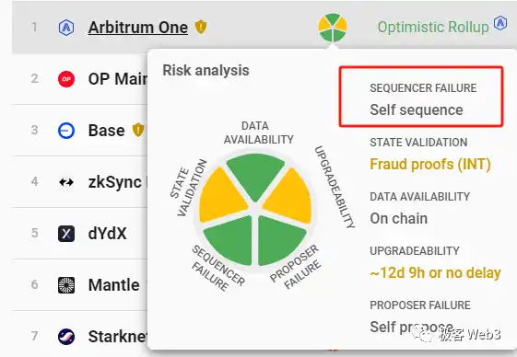Click the red OP Mainnet logo icon
Viewport: 517px width, 357px height.
click(66, 79)
